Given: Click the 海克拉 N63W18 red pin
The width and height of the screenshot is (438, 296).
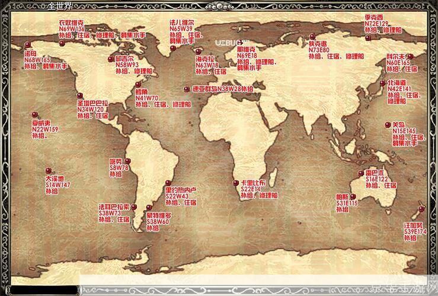Looking at the screenshot, I should pyautogui.click(x=199, y=52).
